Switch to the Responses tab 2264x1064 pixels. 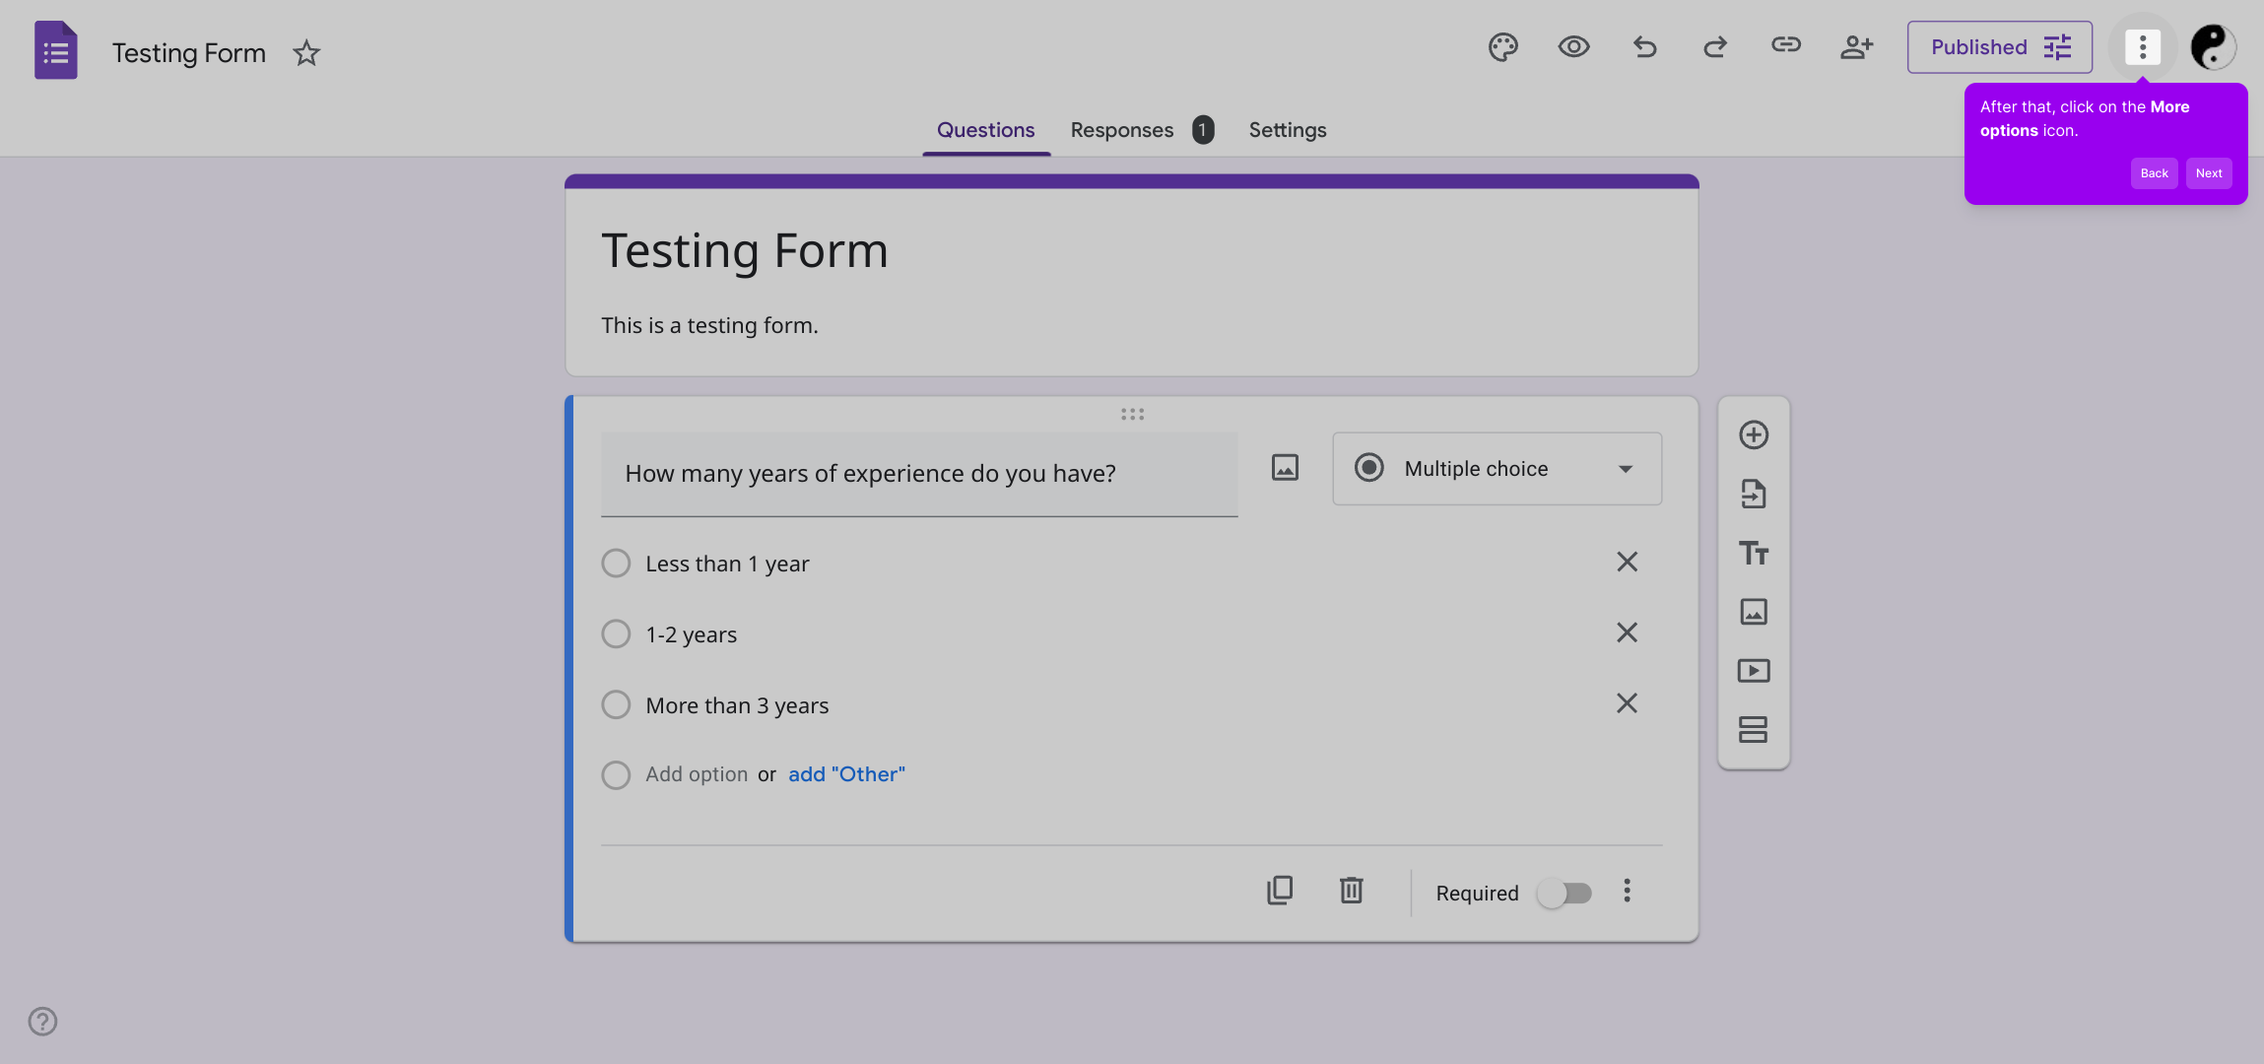coord(1122,130)
